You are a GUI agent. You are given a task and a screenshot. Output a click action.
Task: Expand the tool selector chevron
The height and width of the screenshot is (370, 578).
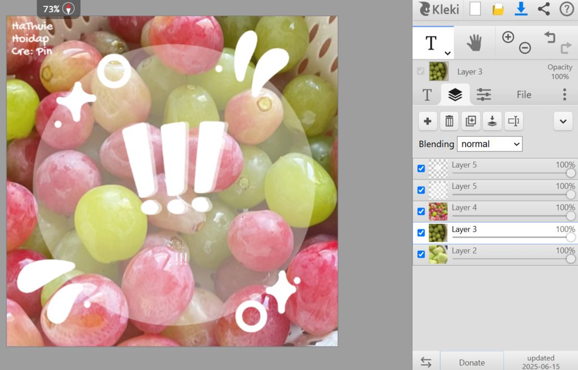coord(448,54)
